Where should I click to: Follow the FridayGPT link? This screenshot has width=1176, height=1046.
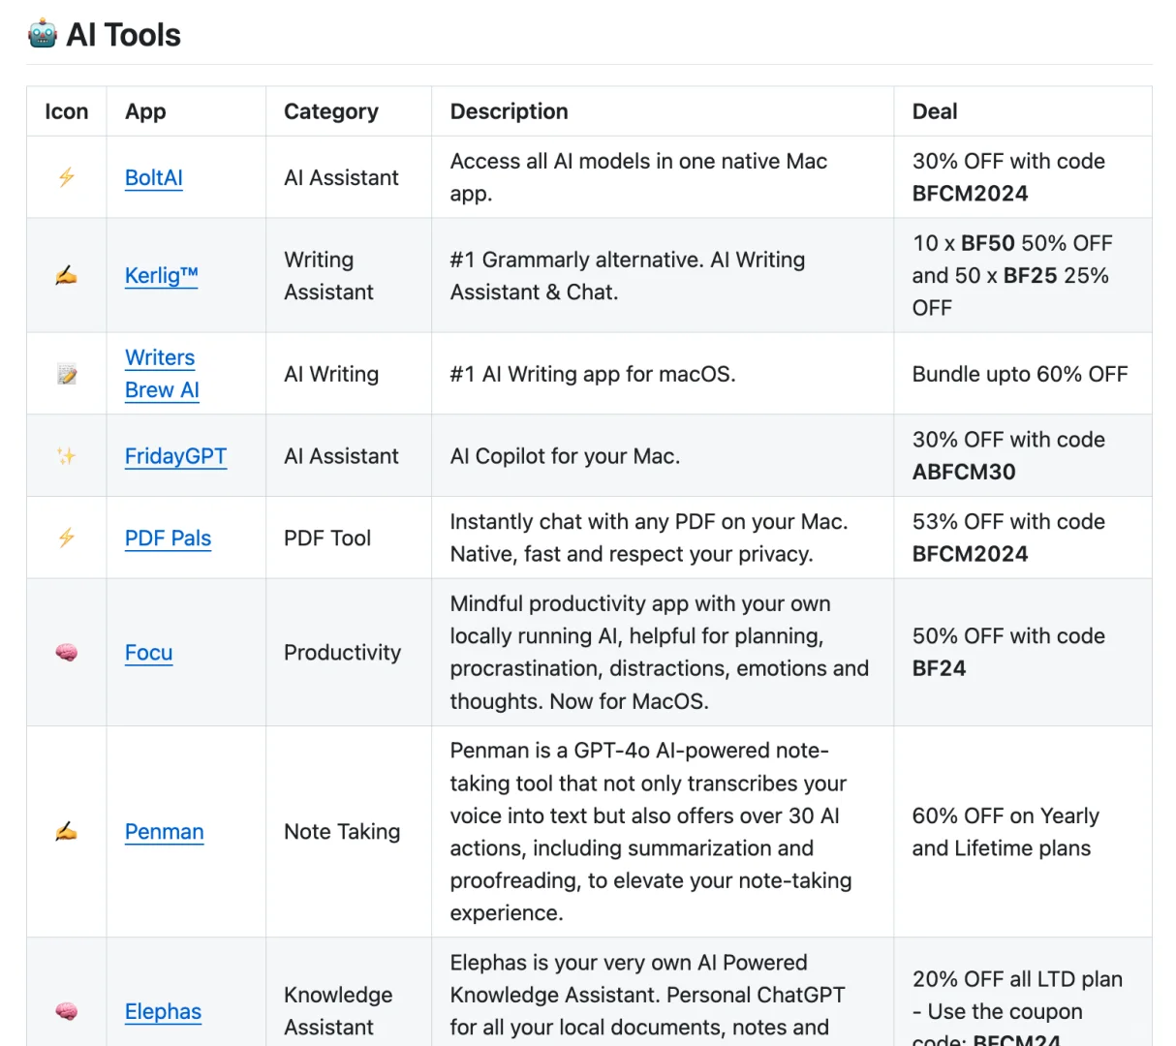pyautogui.click(x=175, y=456)
